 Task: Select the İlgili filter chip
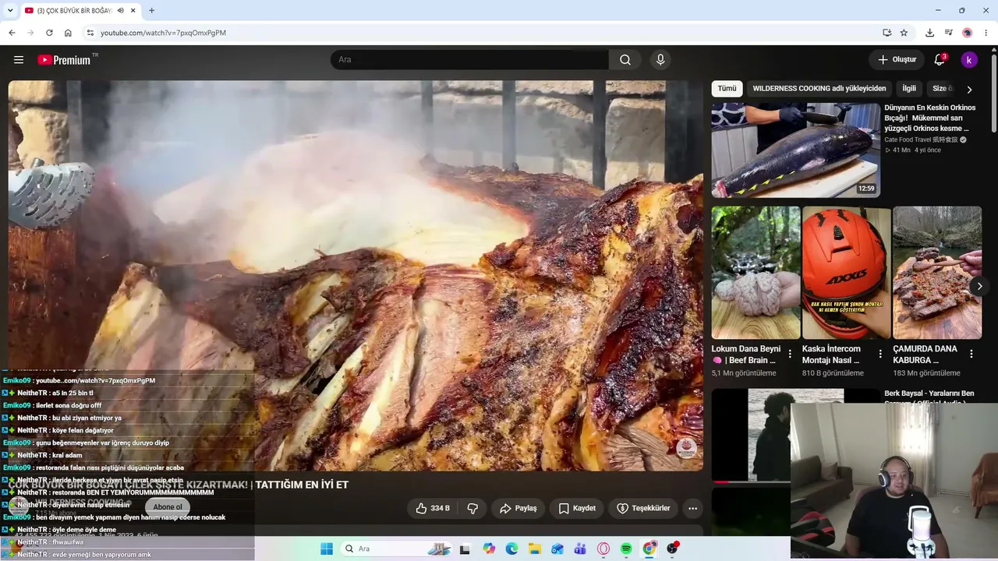tap(909, 89)
